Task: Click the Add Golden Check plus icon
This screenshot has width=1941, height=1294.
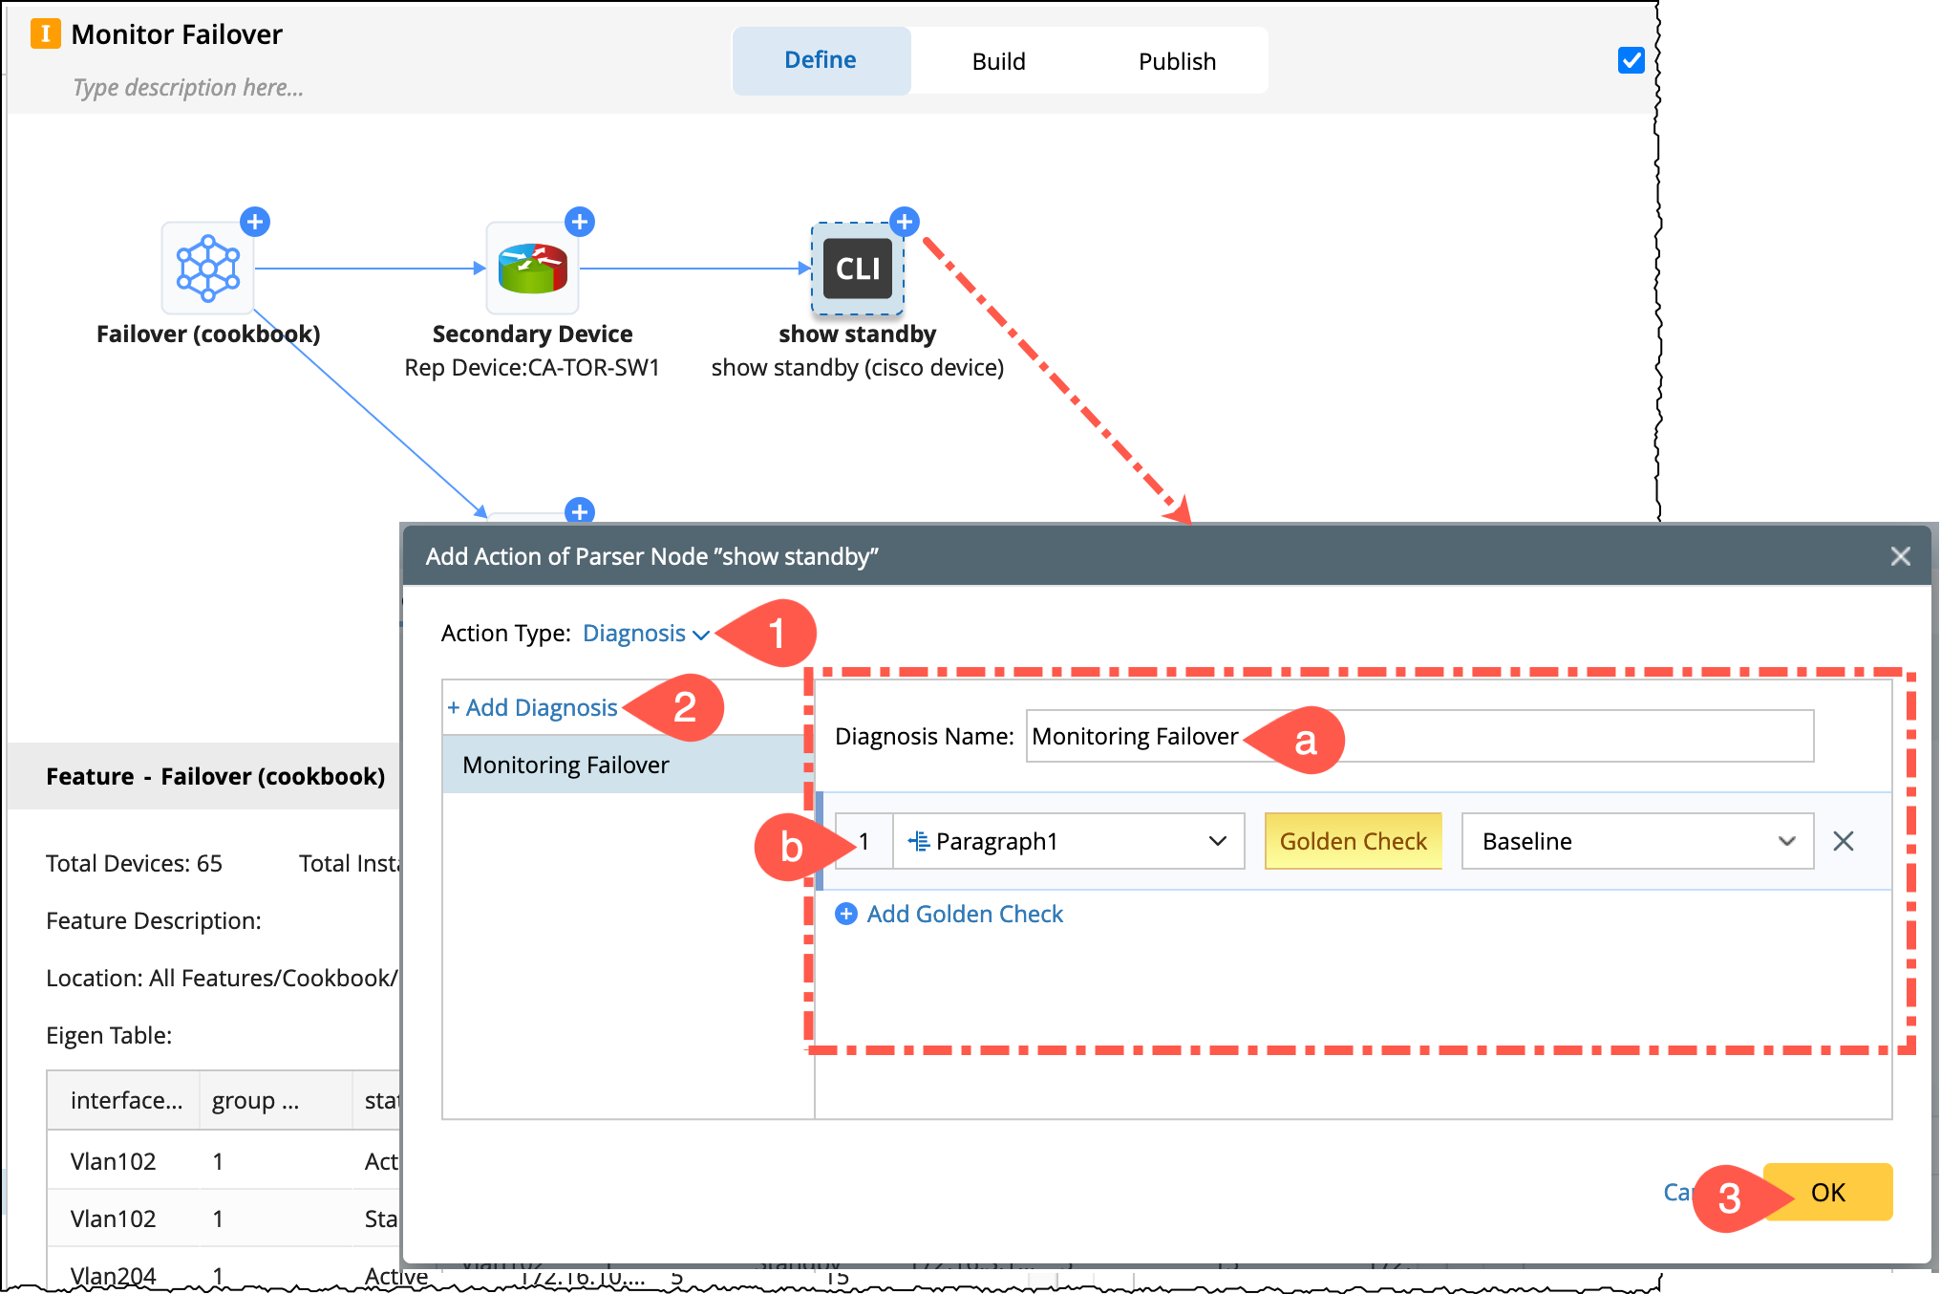Action: tap(845, 915)
